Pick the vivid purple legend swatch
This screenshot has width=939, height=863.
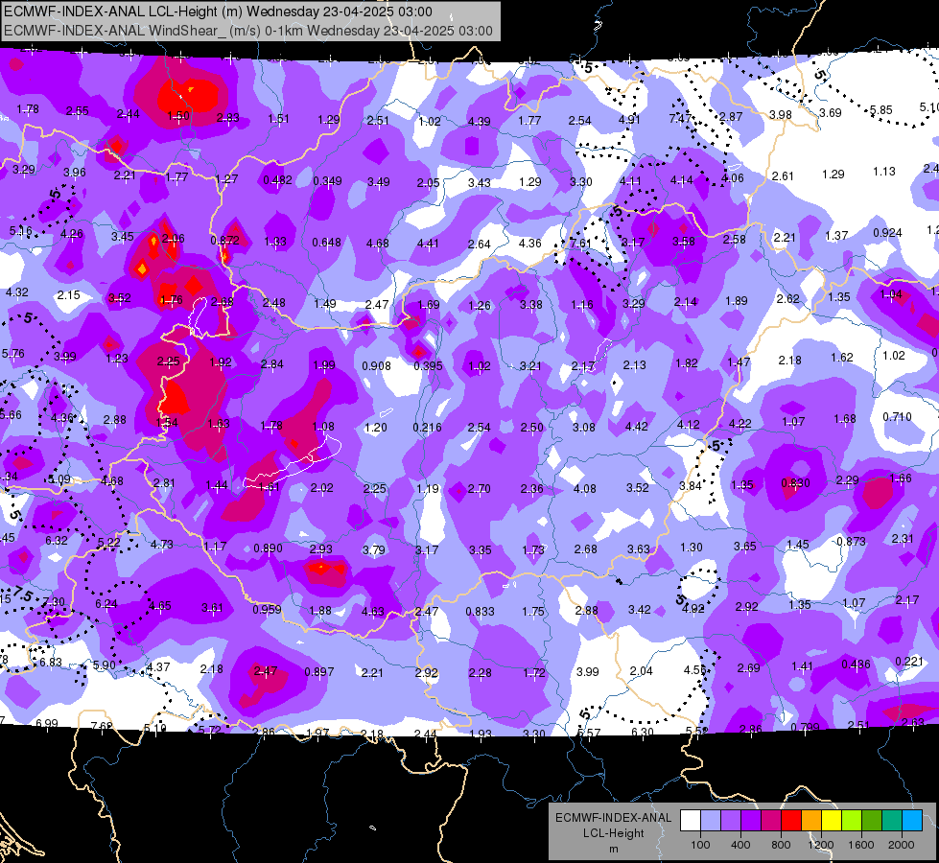click(751, 821)
